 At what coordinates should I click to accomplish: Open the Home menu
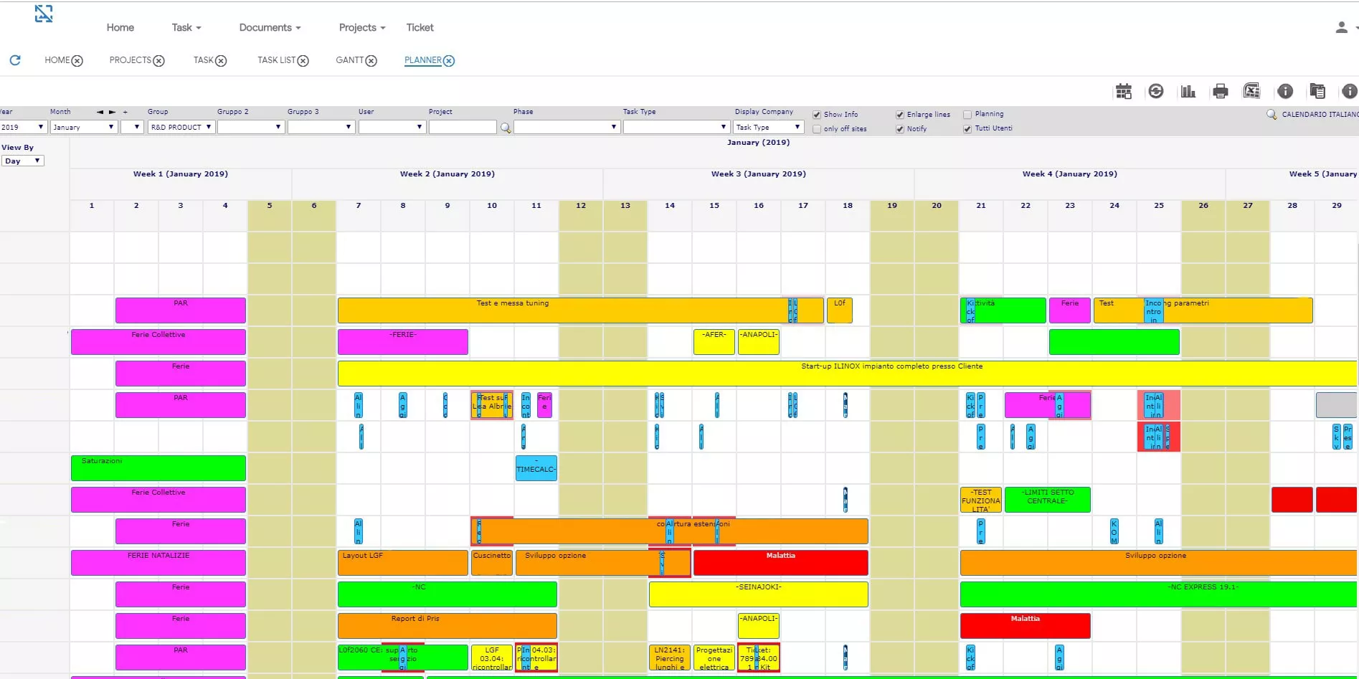point(120,27)
